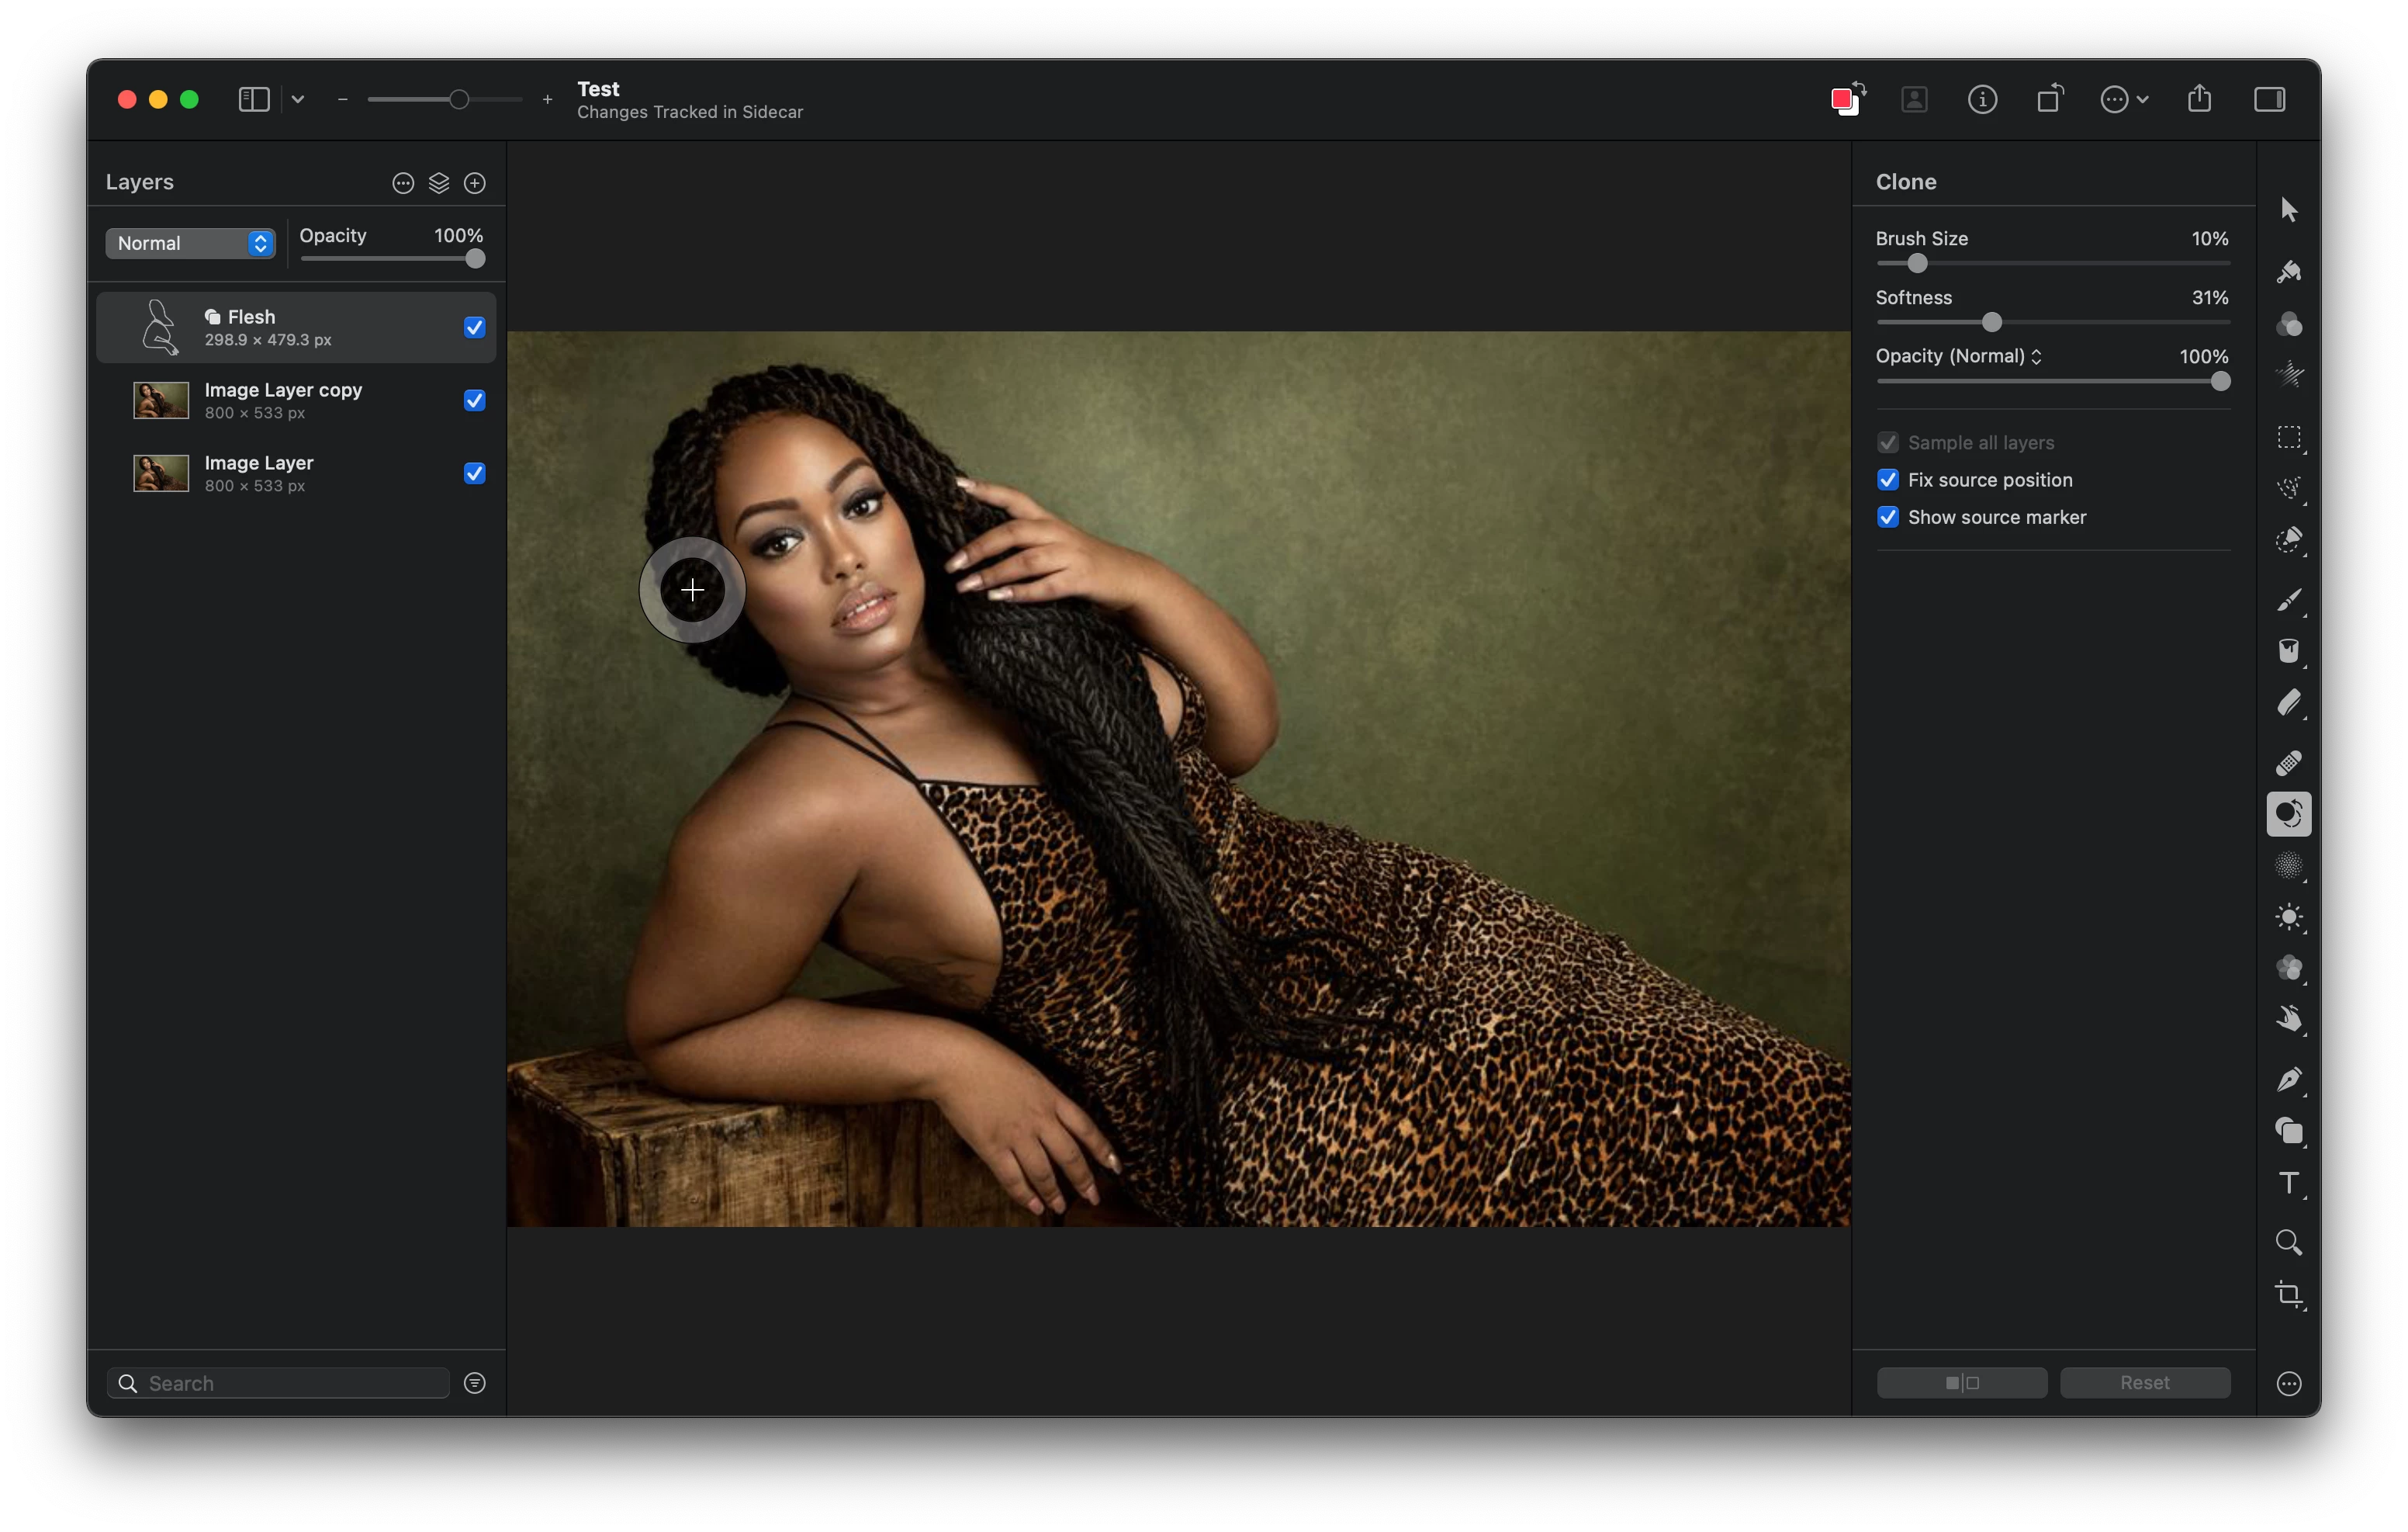
Task: Select the rectangular selection tool
Action: [2288, 437]
